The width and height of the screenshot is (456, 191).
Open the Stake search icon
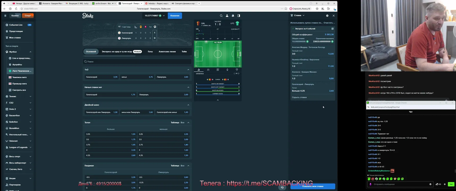pyautogui.click(x=221, y=16)
